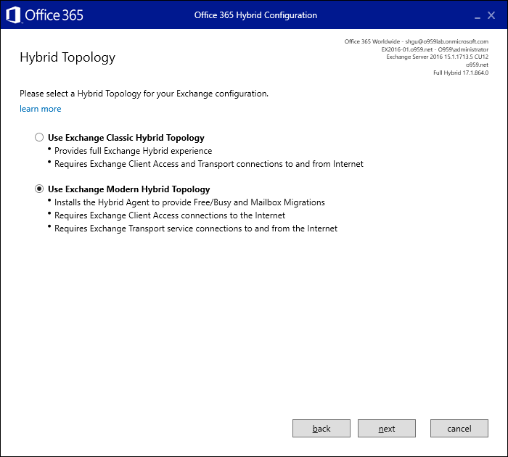Go back with the back button
The height and width of the screenshot is (457, 508).
coord(321,429)
